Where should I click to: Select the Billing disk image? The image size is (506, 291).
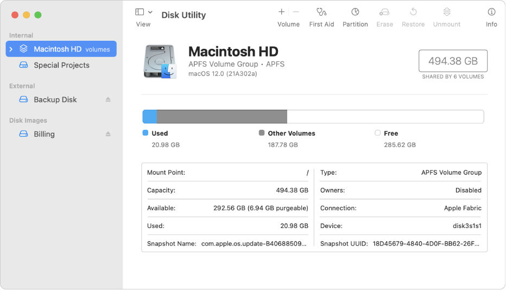pyautogui.click(x=44, y=134)
